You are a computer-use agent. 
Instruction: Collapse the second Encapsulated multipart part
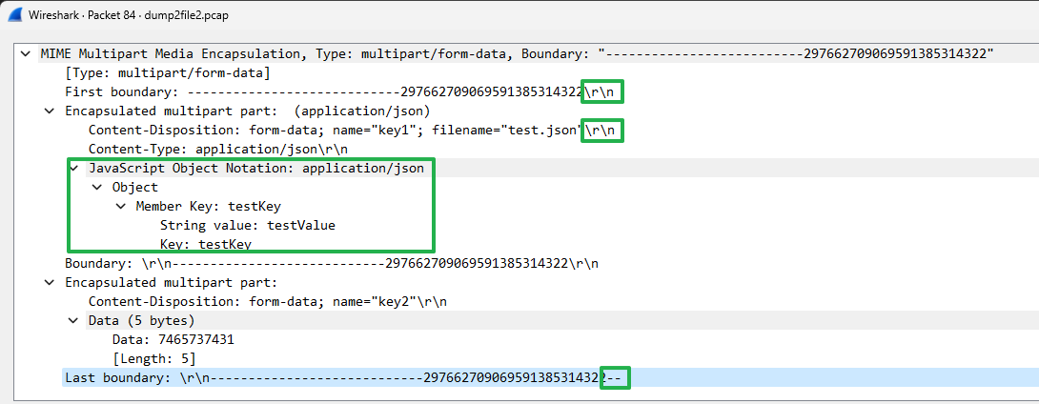(x=50, y=282)
